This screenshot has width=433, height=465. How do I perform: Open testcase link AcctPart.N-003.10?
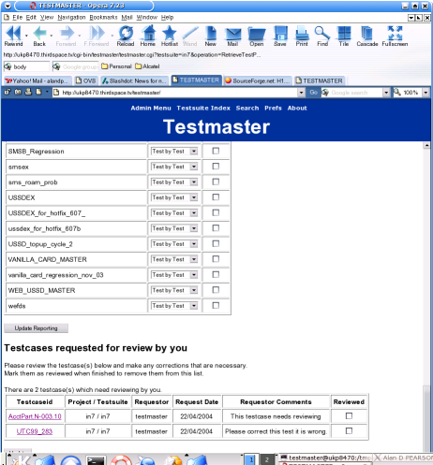[35, 416]
